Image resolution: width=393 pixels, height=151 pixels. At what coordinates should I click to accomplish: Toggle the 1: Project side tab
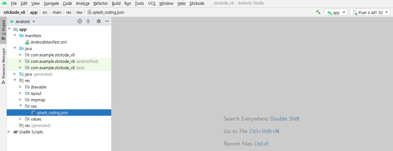[x=3, y=30]
